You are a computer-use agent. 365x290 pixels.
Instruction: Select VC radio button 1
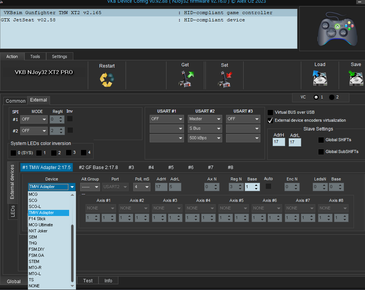[316, 97]
